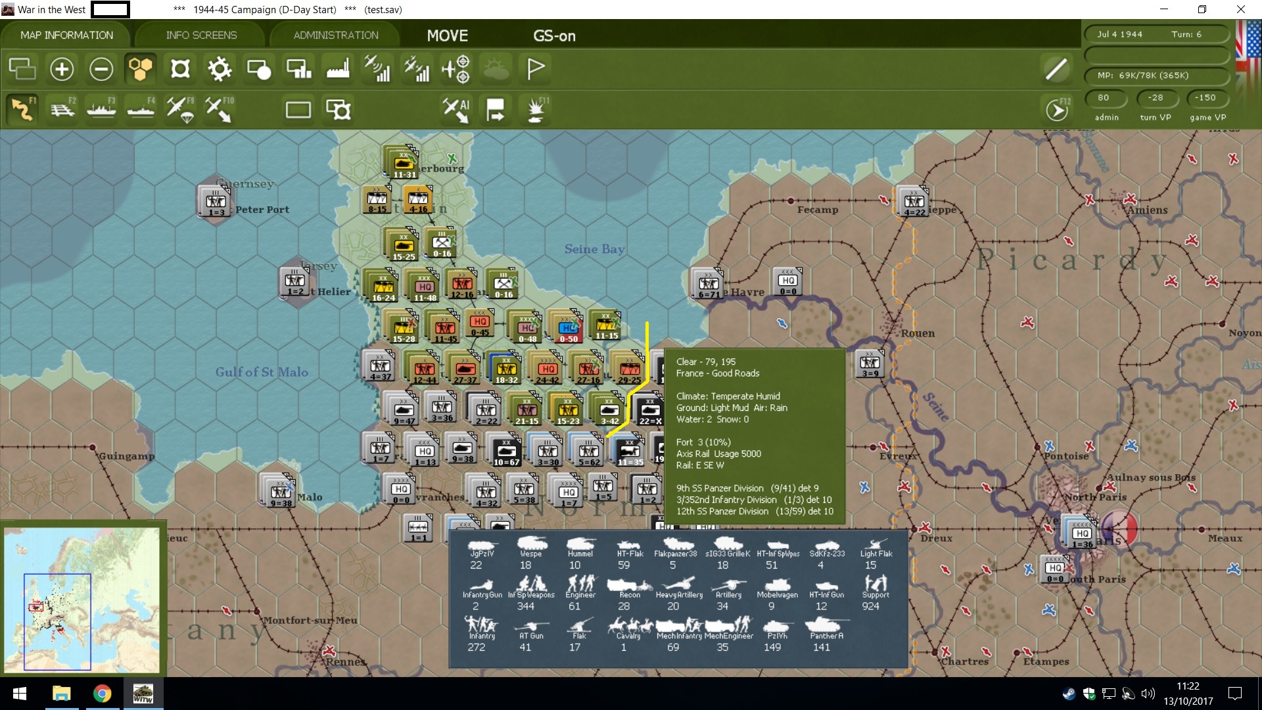Viewport: 1262px width, 710px height.
Task: Open the ADMINISTRATION tab
Action: [336, 35]
